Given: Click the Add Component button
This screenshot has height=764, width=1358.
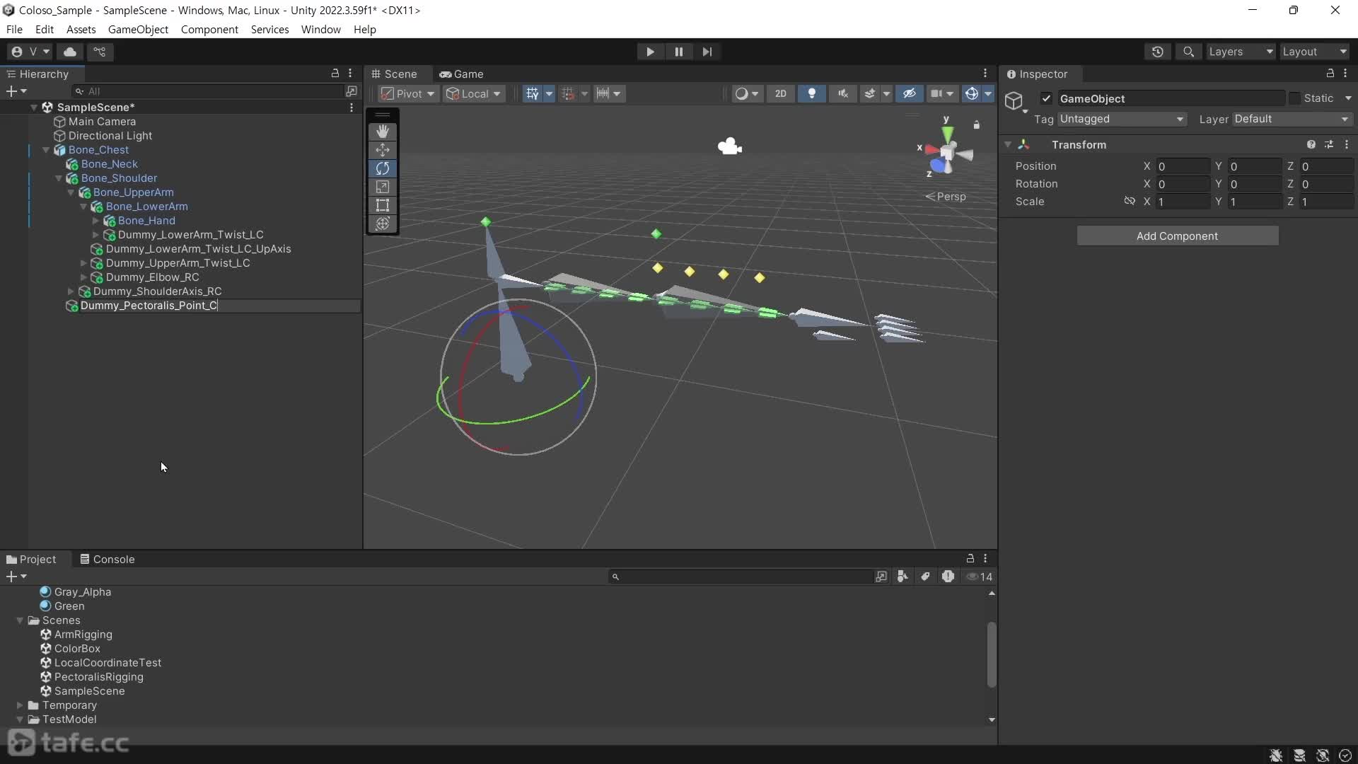Looking at the screenshot, I should (1177, 236).
